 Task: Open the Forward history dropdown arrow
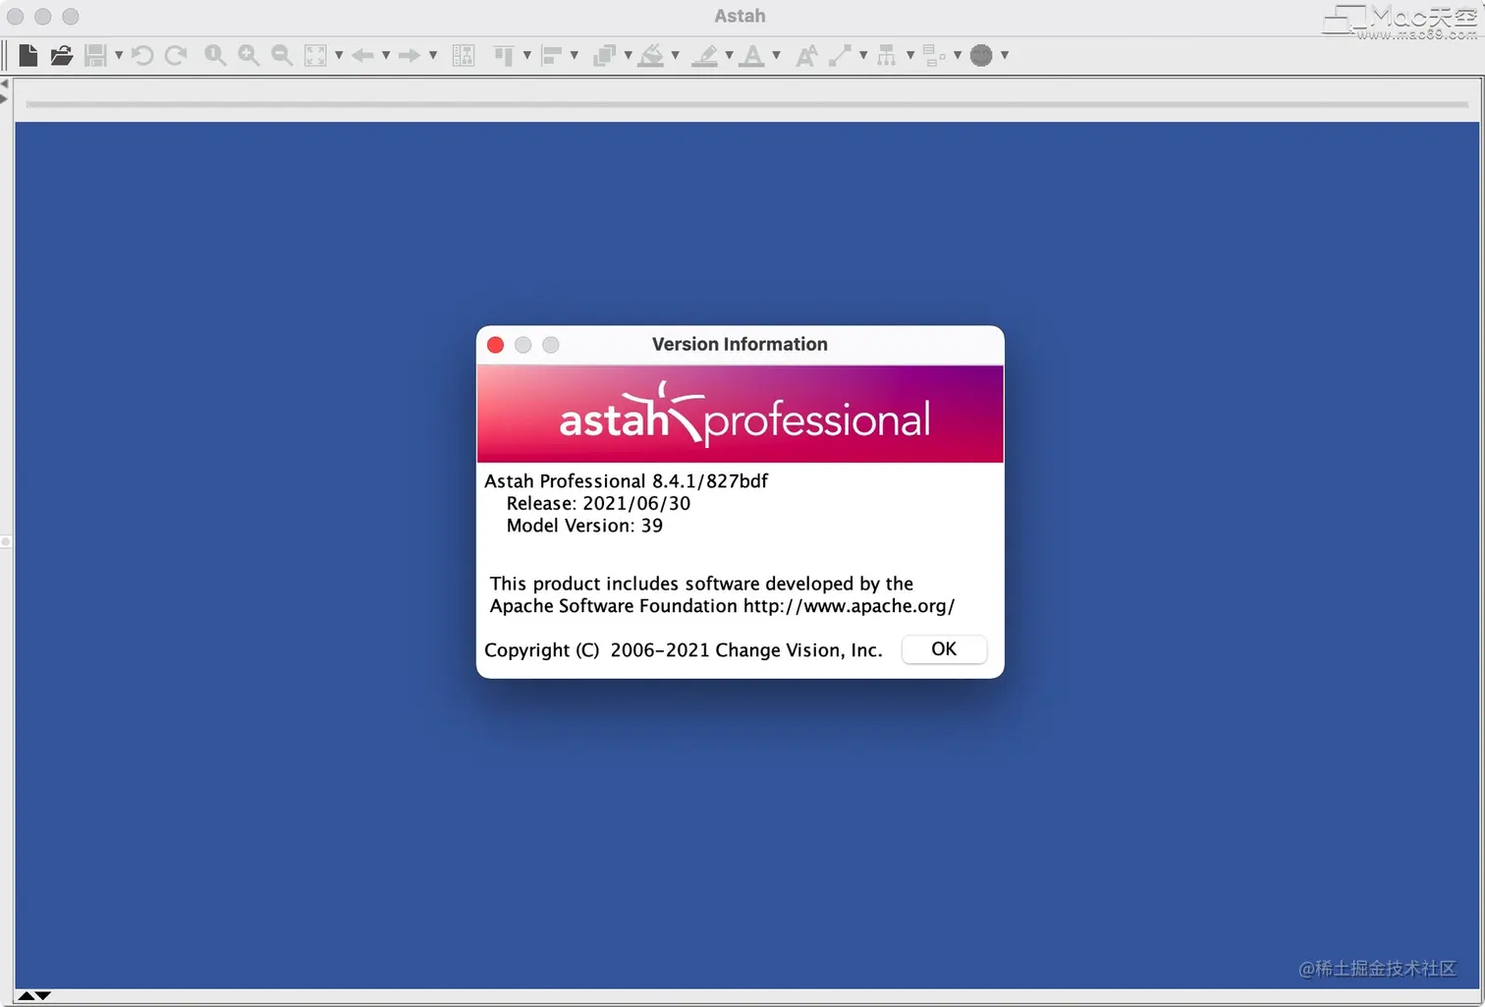pos(433,56)
